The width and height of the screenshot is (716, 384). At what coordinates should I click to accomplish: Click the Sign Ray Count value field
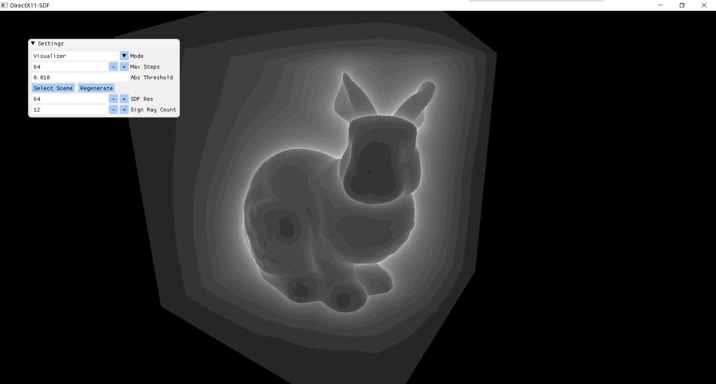(70, 110)
